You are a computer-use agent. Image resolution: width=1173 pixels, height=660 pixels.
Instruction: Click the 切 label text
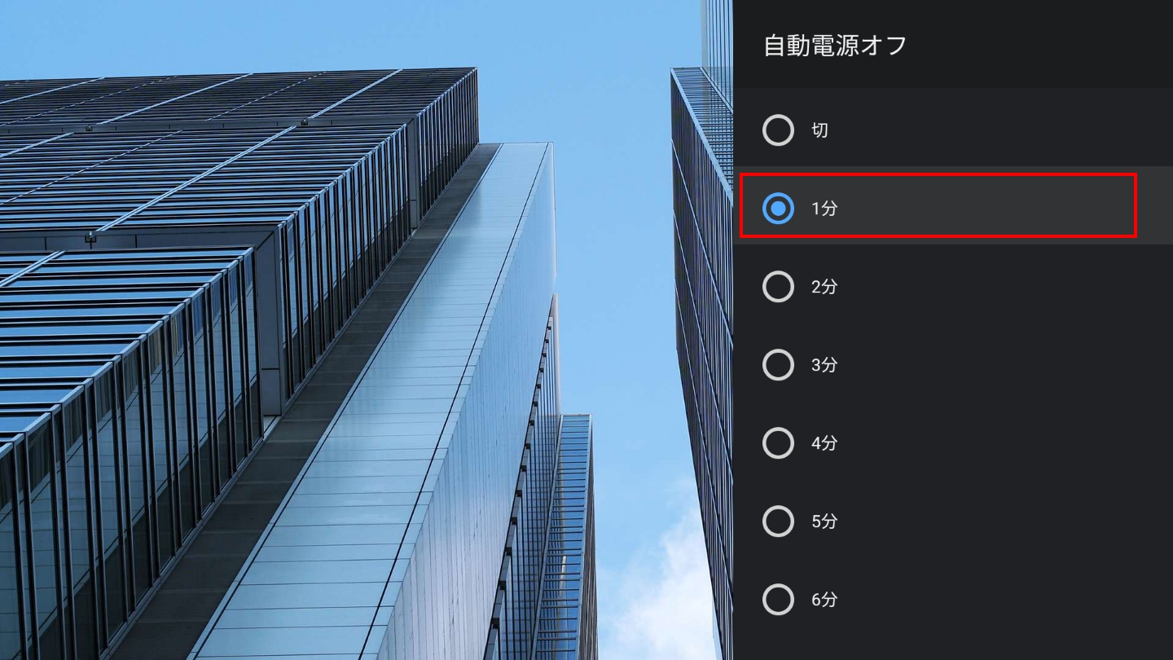pos(819,130)
